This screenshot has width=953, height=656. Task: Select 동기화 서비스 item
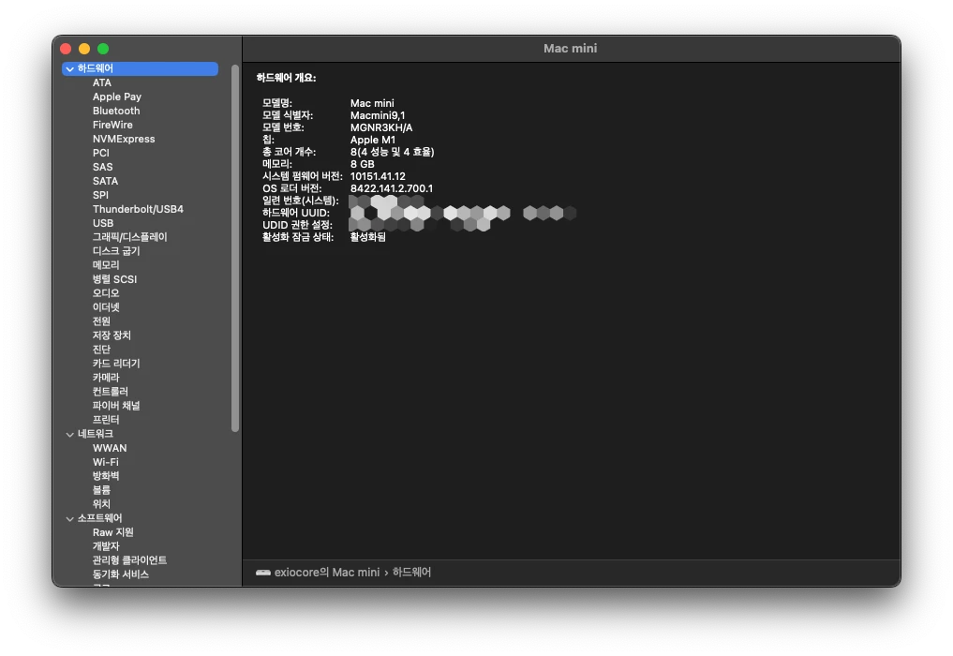pos(120,574)
